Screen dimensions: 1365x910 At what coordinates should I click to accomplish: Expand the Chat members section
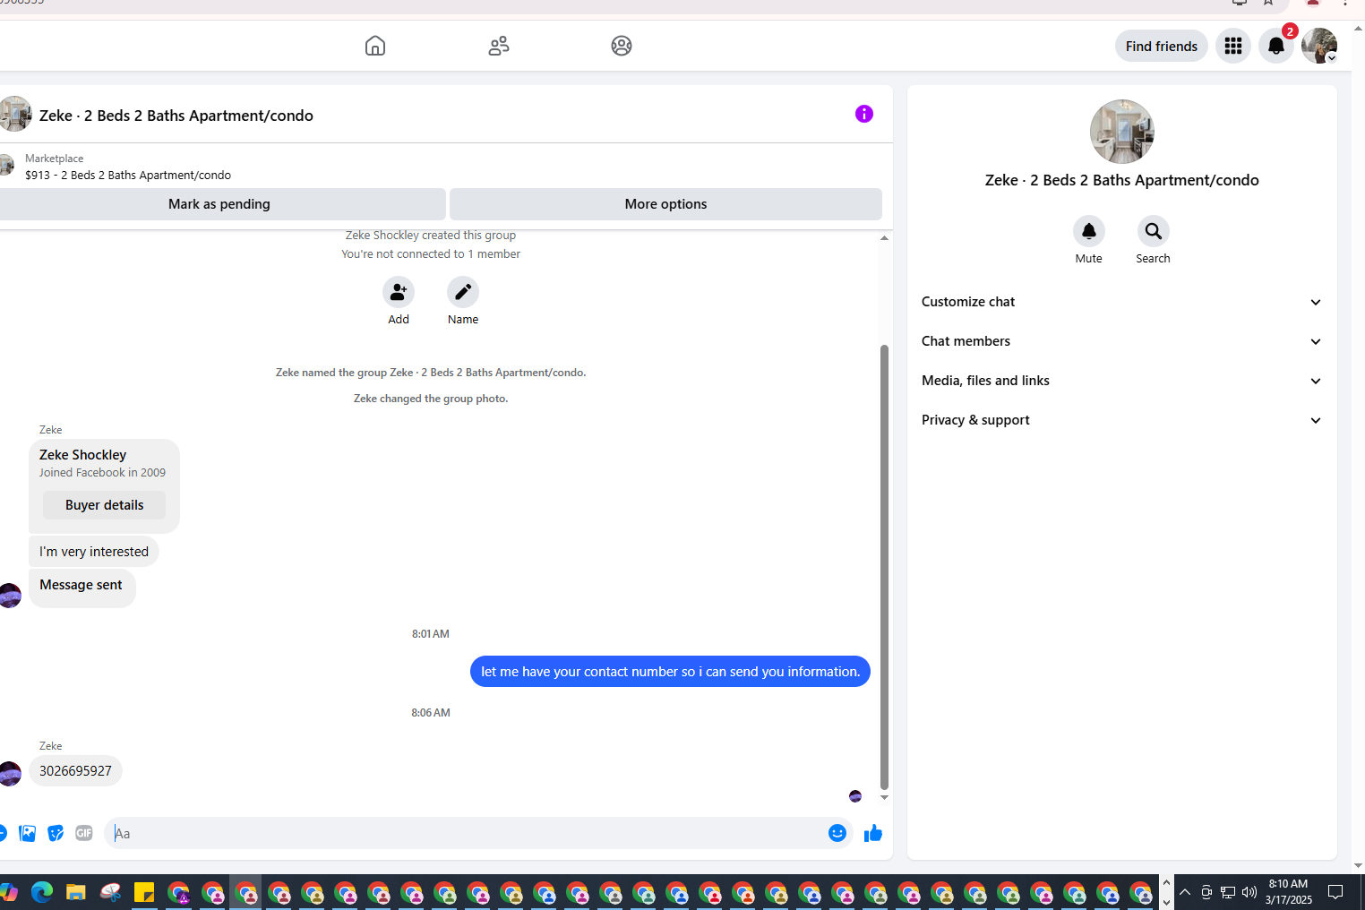pos(1121,341)
